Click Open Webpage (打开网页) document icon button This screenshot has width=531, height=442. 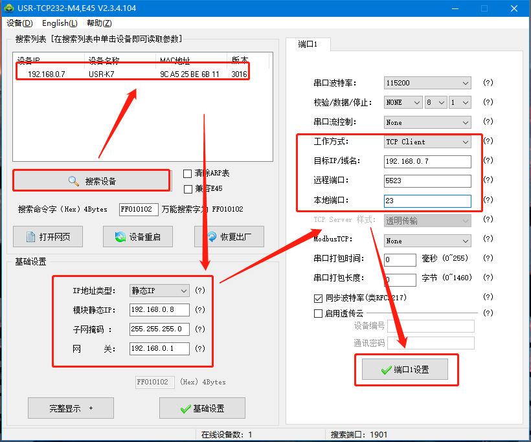tap(47, 237)
